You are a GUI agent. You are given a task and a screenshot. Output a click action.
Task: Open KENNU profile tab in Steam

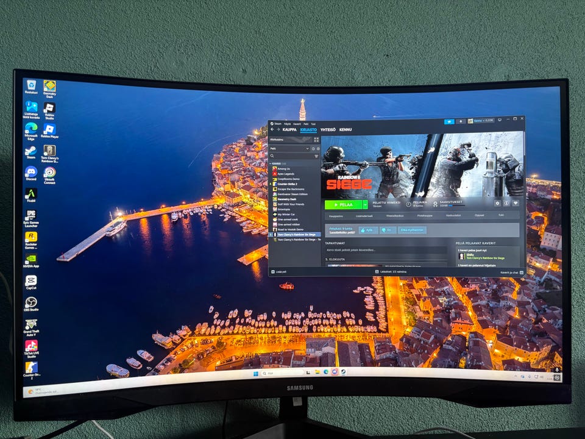(346, 129)
